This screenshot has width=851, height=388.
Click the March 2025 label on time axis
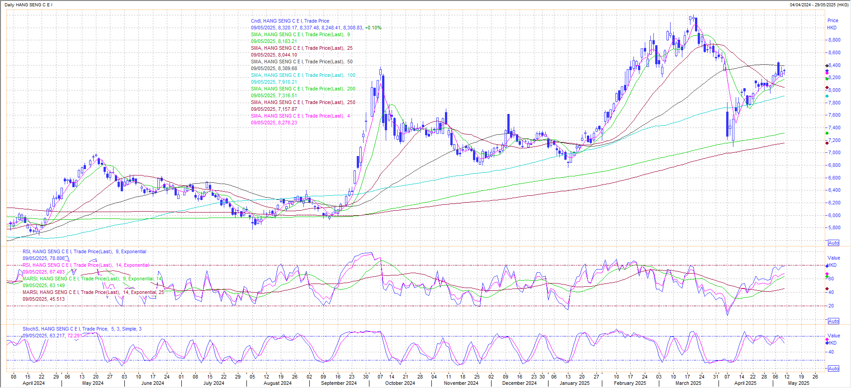tap(688, 383)
